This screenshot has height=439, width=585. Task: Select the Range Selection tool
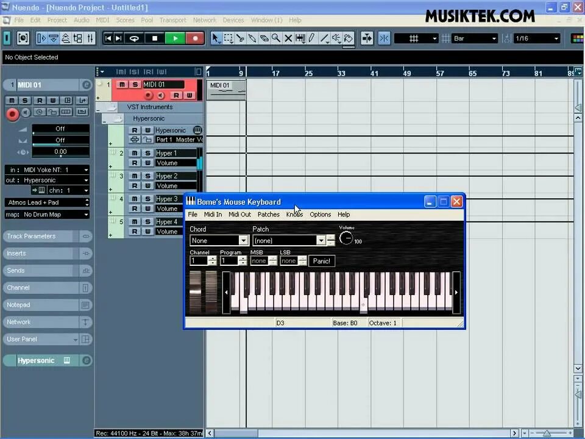pos(228,38)
